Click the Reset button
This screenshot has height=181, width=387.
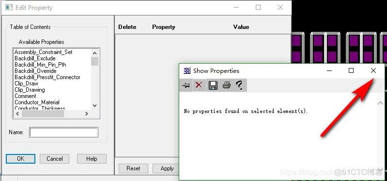click(x=133, y=168)
